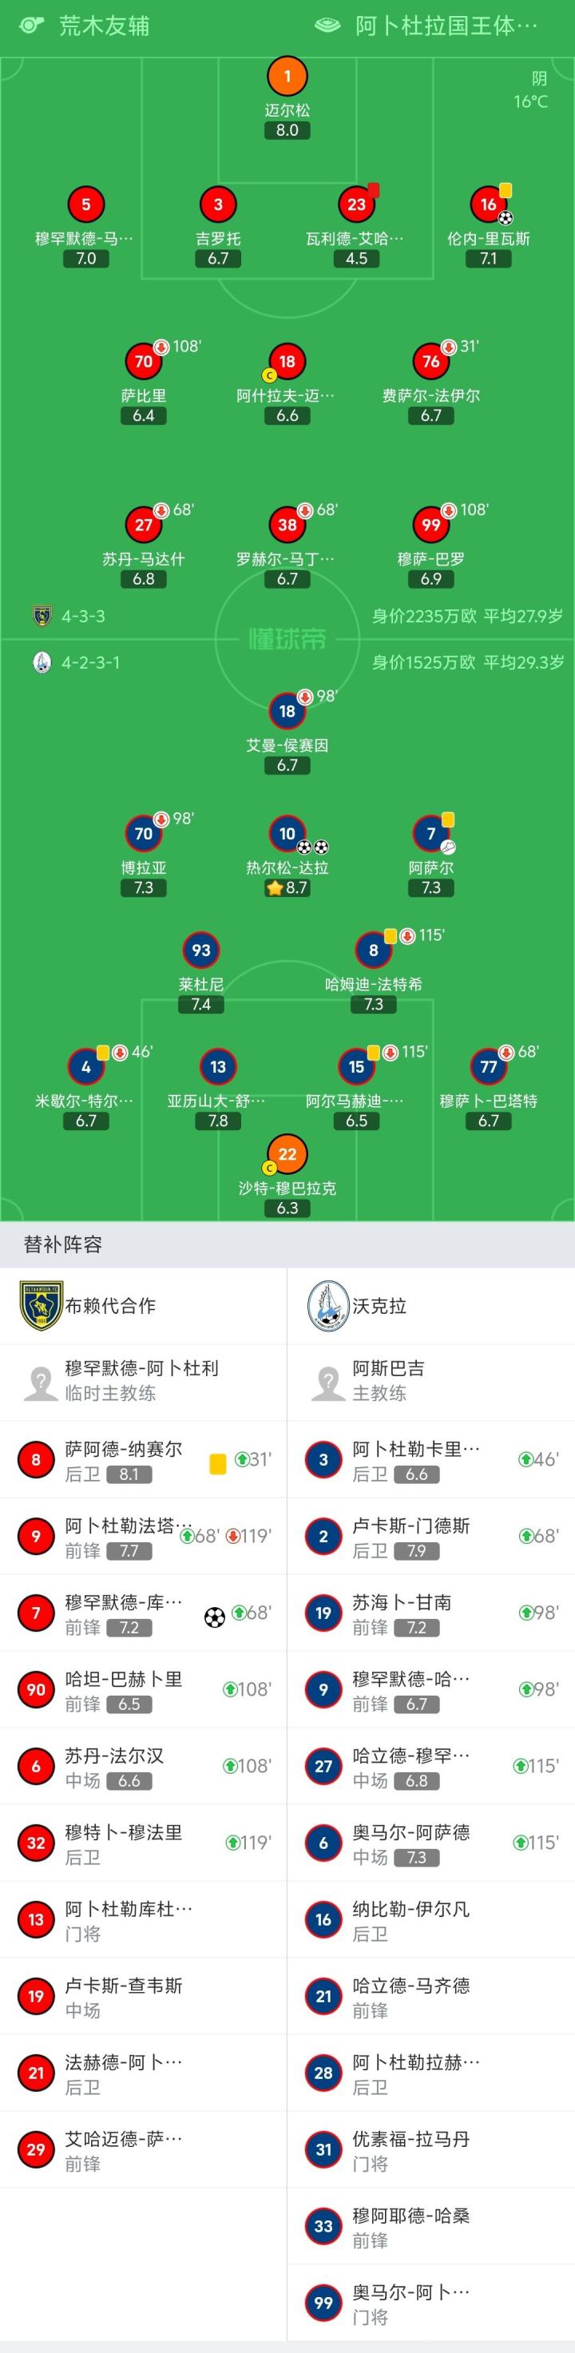Tap number 16 player 伦内-里瓦斯
This screenshot has height=2353, width=575.
488,205
